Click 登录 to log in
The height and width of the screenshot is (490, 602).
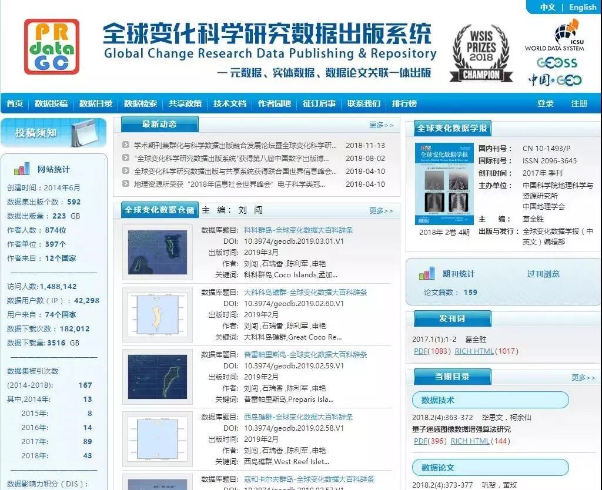[x=545, y=103]
